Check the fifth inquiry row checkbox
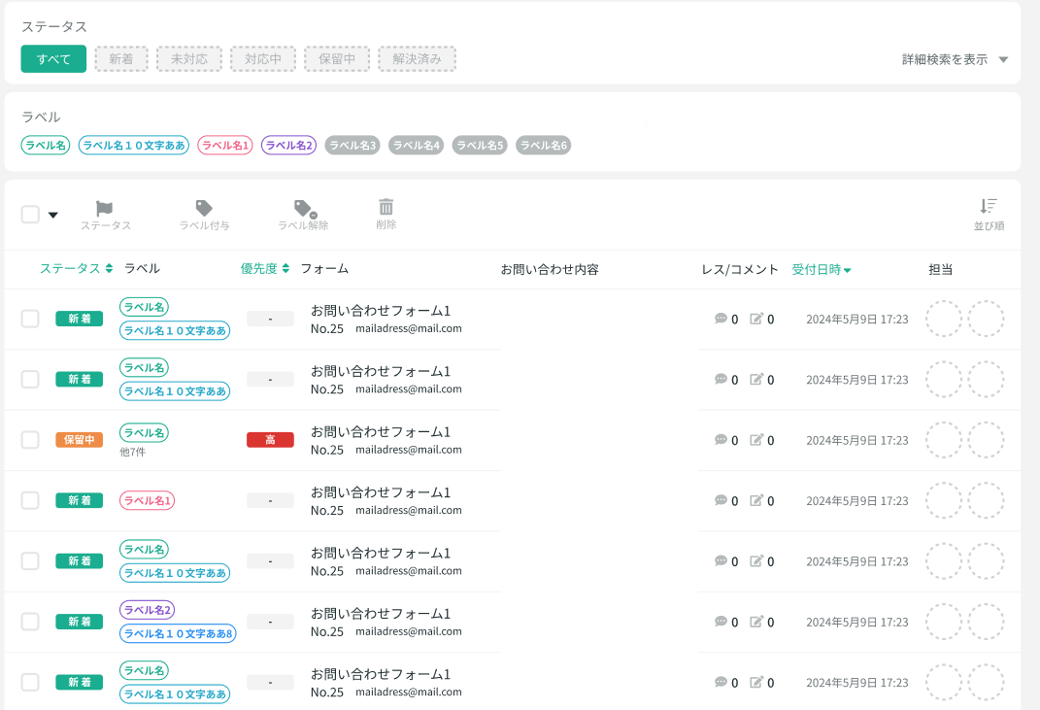 30,561
